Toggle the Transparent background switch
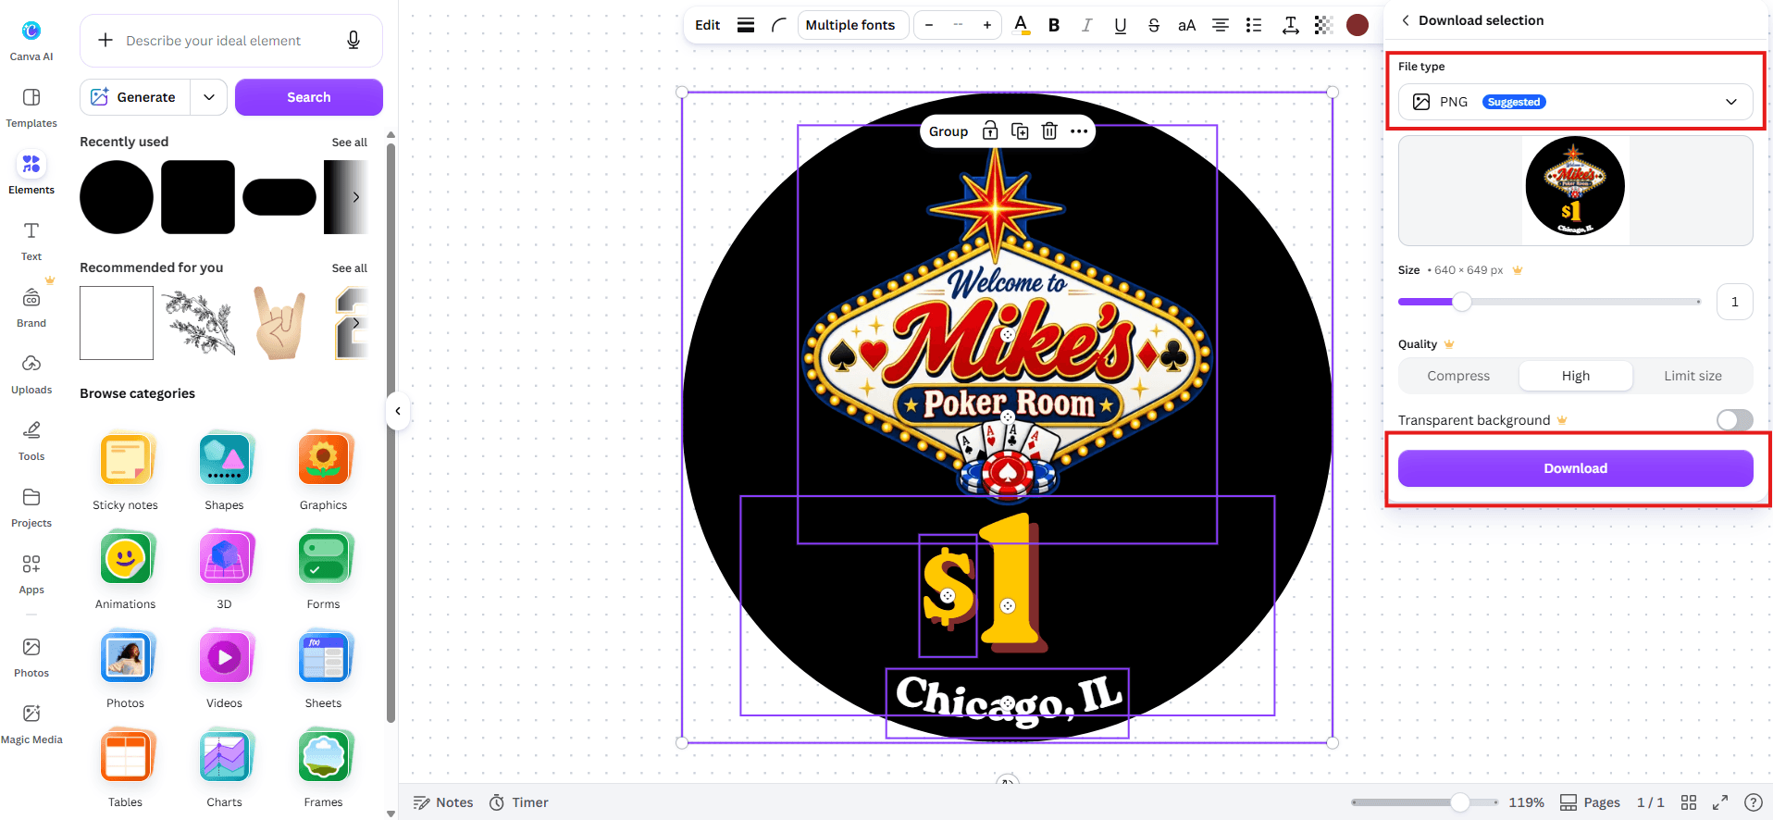Image resolution: width=1773 pixels, height=820 pixels. tap(1734, 420)
